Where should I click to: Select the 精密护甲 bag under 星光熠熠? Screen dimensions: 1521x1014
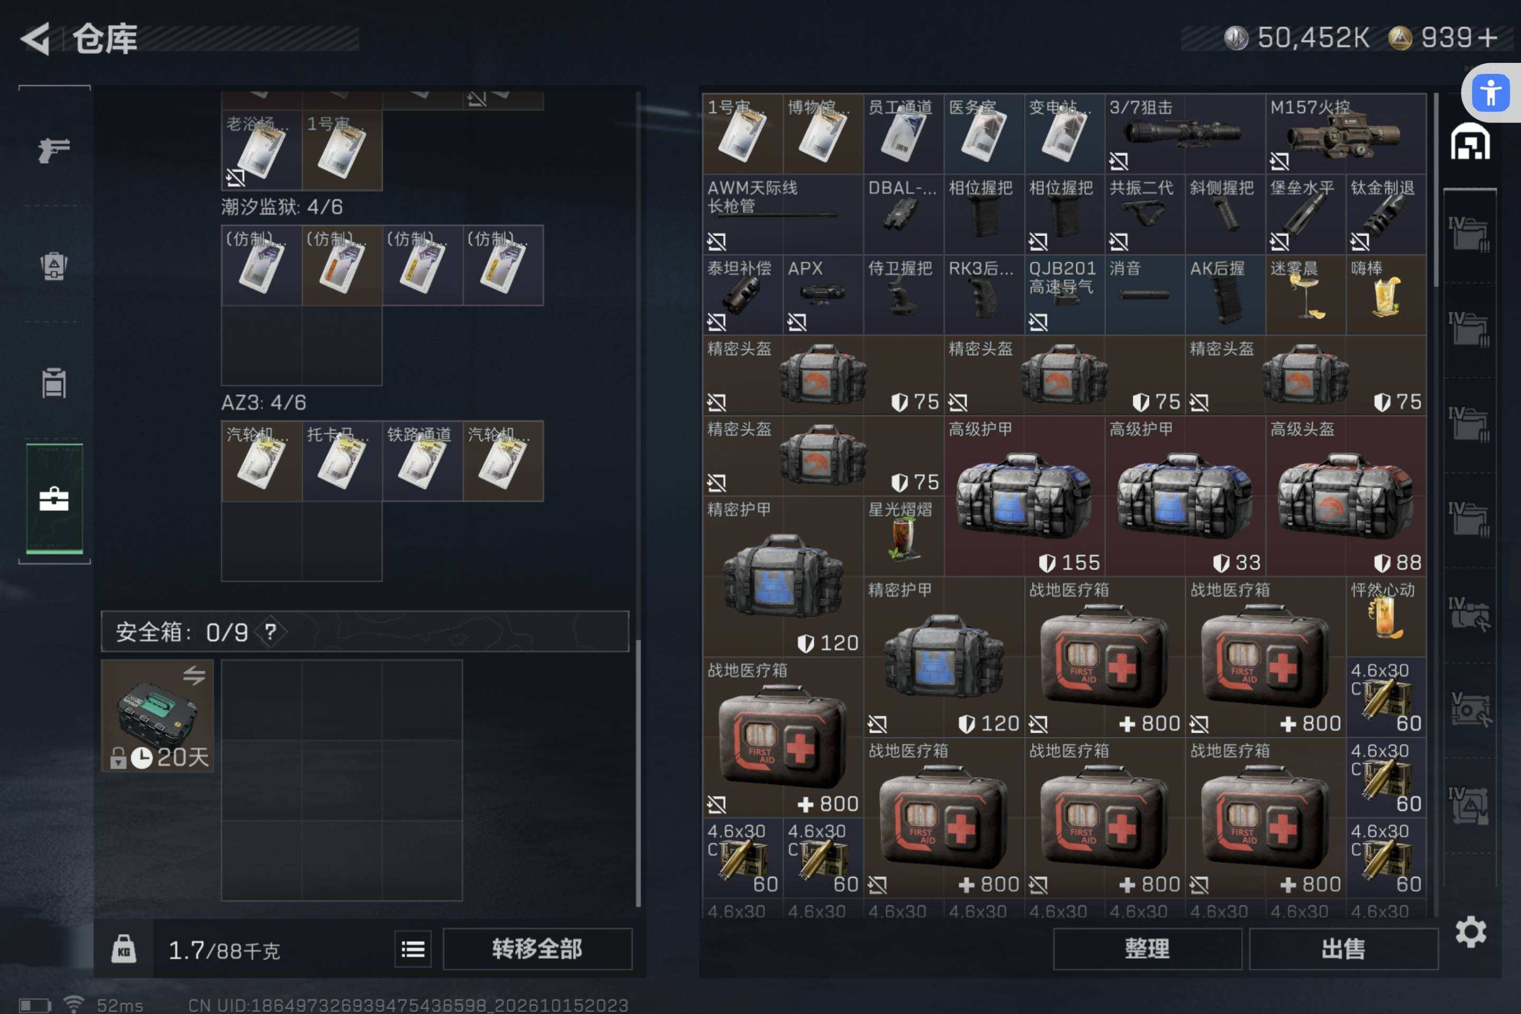944,656
